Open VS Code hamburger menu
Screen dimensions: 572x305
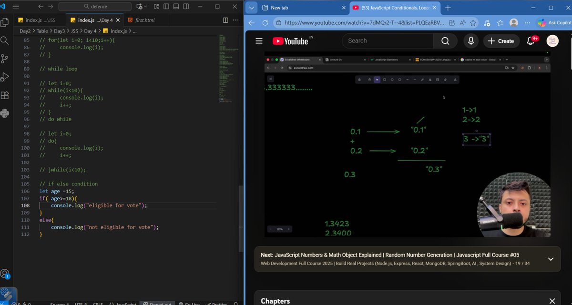pos(16,7)
